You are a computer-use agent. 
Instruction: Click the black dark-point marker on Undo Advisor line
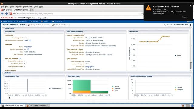(147, 42)
